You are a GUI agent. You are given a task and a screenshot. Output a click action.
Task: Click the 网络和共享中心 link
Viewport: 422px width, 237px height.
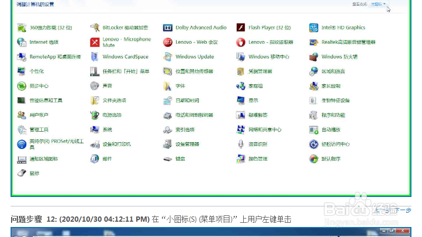(265, 130)
